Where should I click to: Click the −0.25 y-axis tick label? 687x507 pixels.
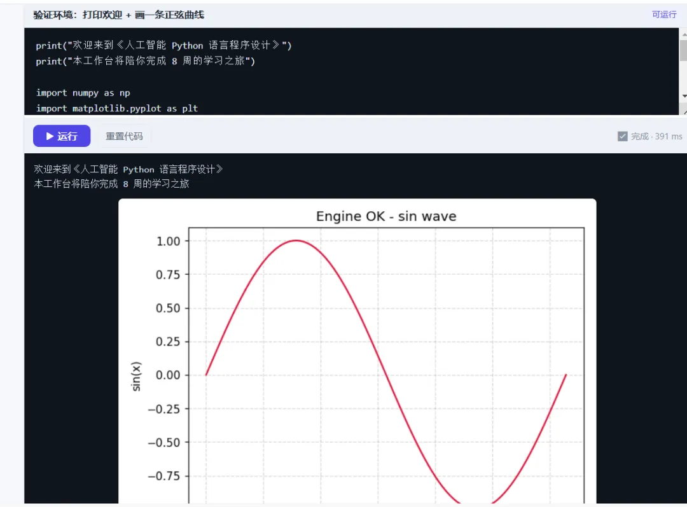coord(164,409)
